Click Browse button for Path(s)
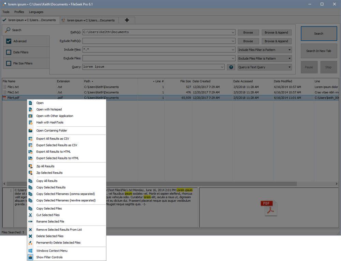This screenshot has width=341, height=261. (248, 32)
